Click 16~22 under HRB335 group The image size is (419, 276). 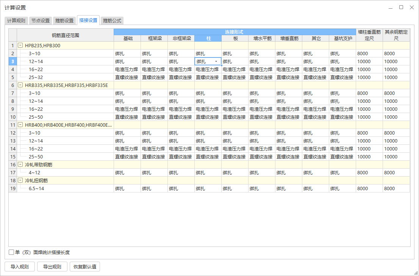[x=36, y=109]
